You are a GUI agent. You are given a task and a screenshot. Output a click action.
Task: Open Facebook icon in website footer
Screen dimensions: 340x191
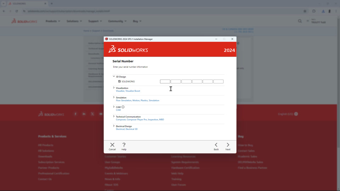(75, 114)
